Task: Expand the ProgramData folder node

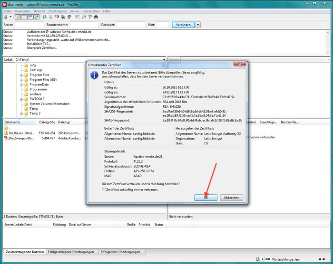Action: pyautogui.click(x=21, y=85)
